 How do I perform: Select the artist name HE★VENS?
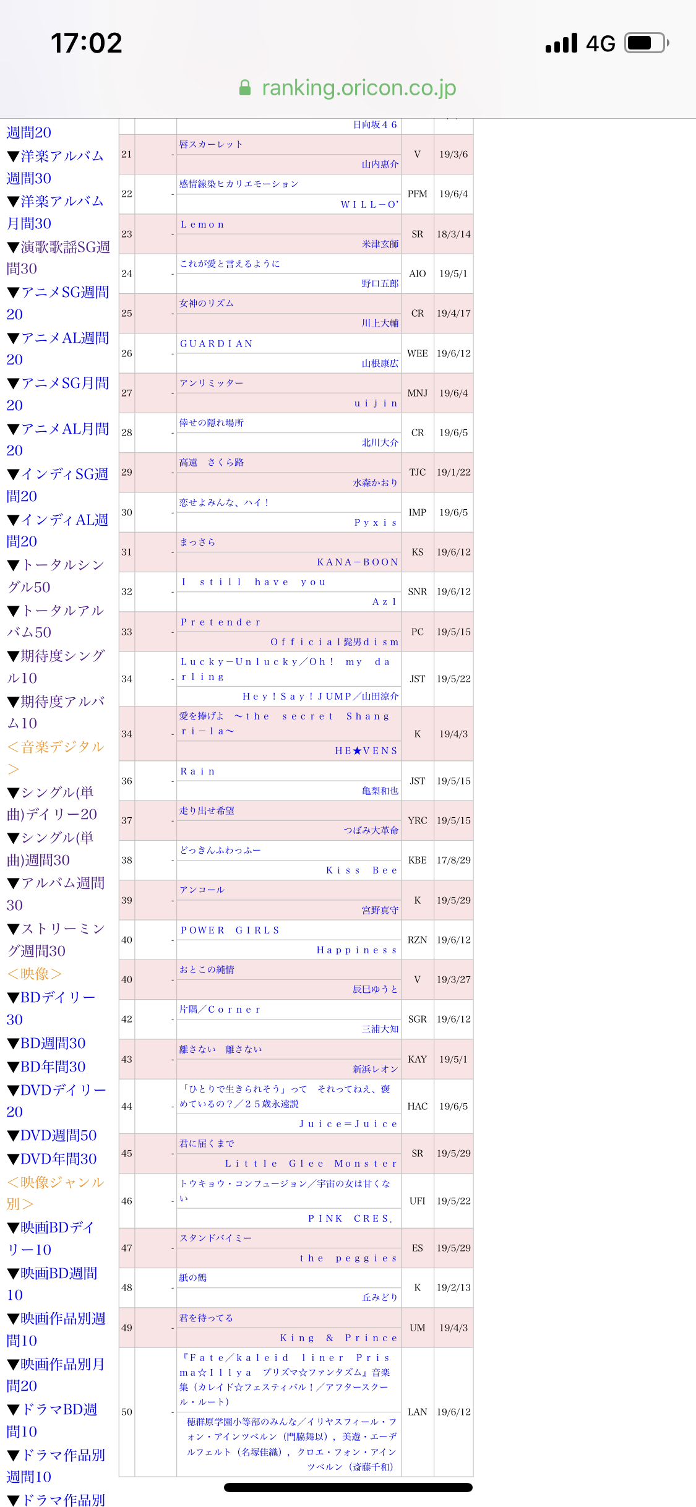click(367, 751)
